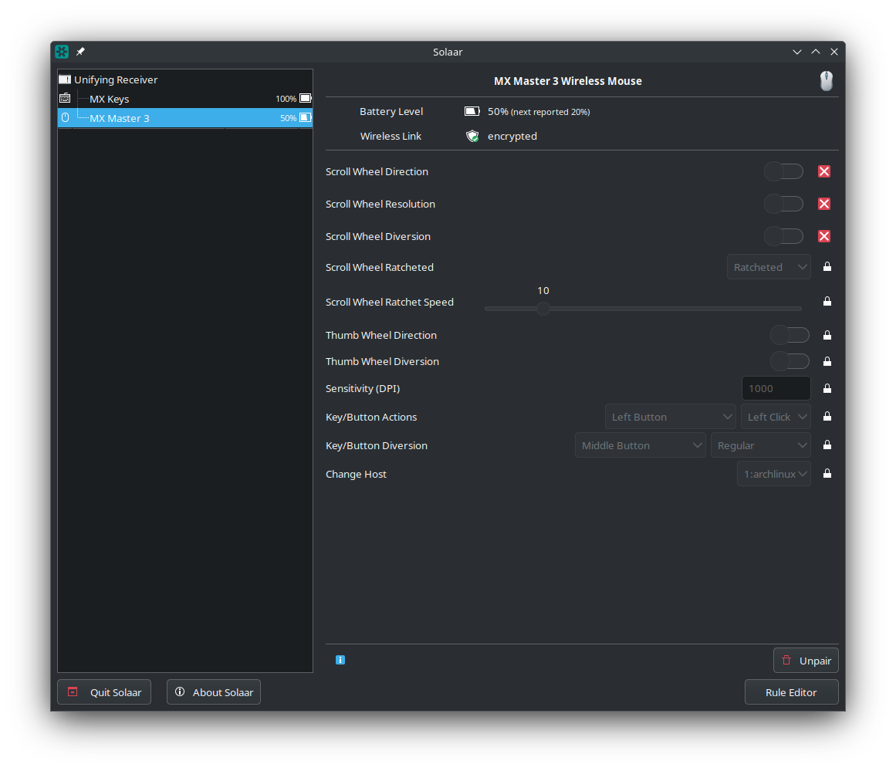Image resolution: width=896 pixels, height=771 pixels.
Task: Click lock icon for Scroll Wheel Ratcheted
Action: 827,267
